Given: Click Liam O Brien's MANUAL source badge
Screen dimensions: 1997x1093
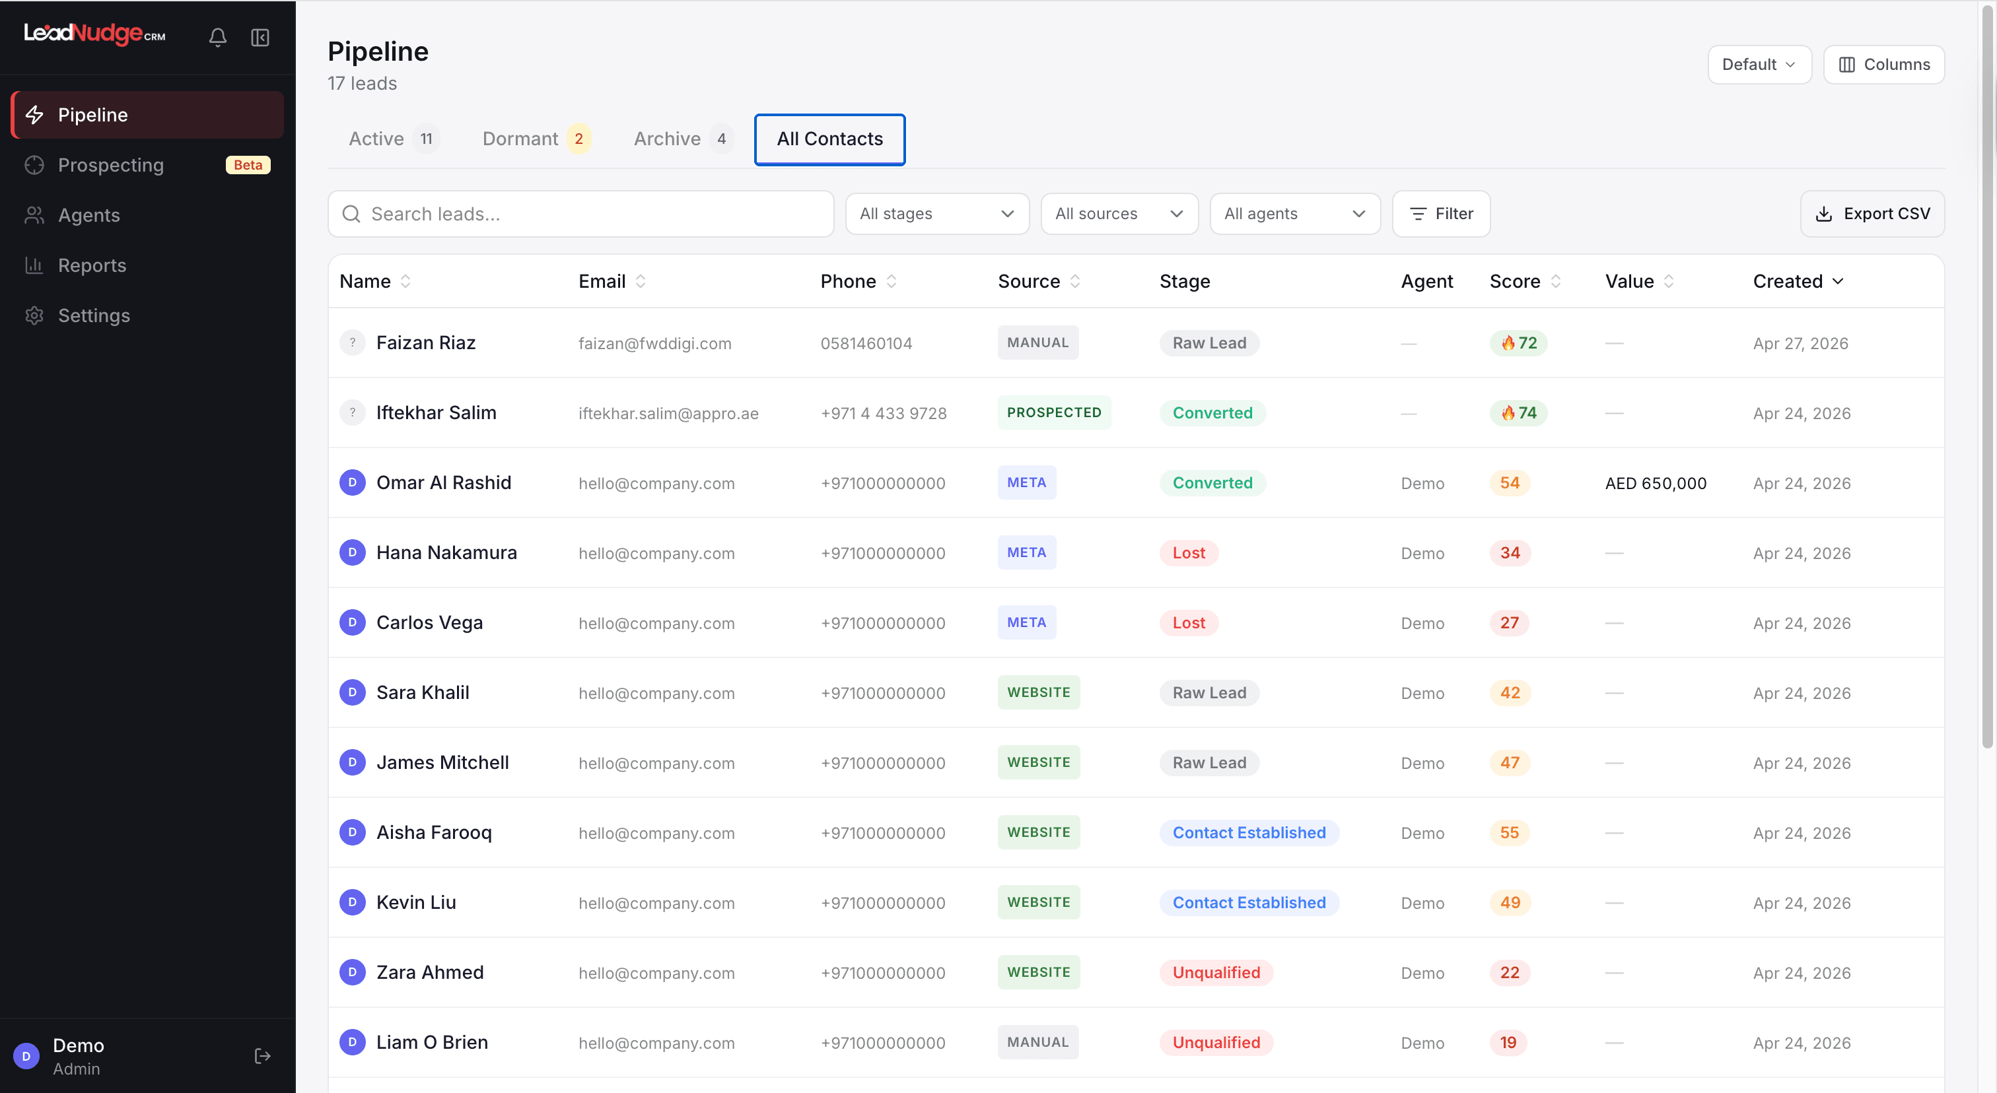Looking at the screenshot, I should (1038, 1043).
